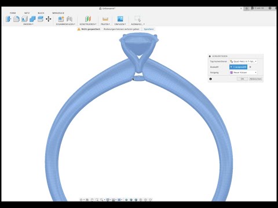The height and width of the screenshot is (208, 278).
Task: Switch to the WERKZEUGE tab
Action: (x=58, y=13)
